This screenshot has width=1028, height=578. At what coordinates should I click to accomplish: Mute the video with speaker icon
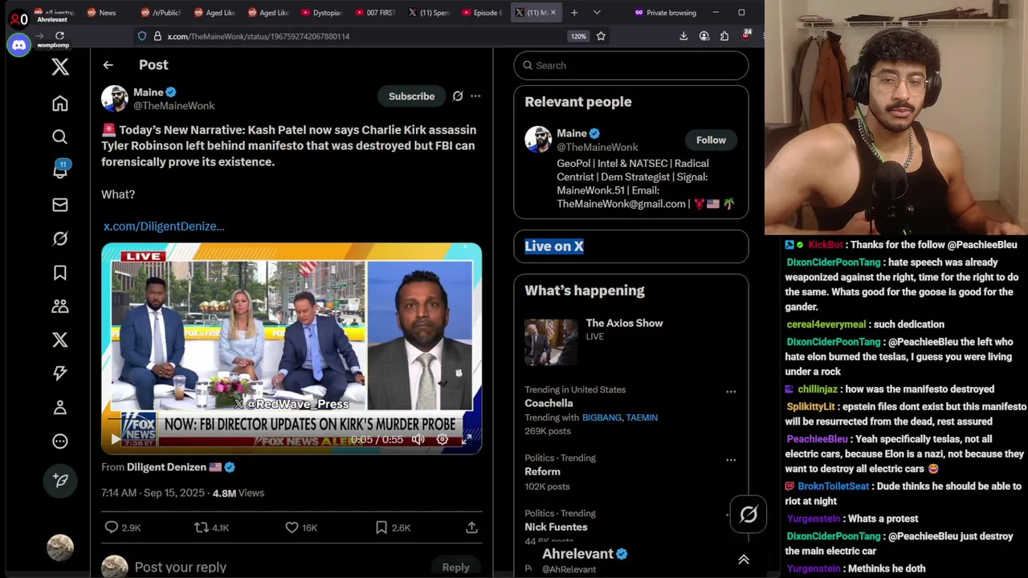pos(418,440)
